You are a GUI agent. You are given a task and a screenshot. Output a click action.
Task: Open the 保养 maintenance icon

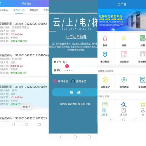pos(143,38)
